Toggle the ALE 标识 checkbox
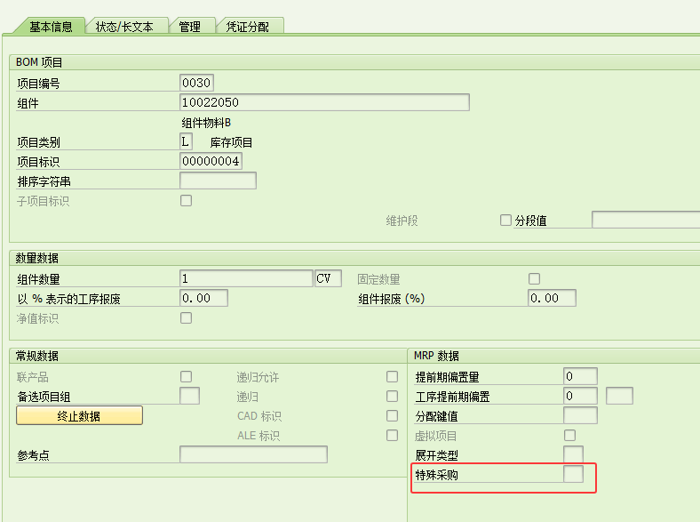The image size is (700, 522). click(x=392, y=436)
